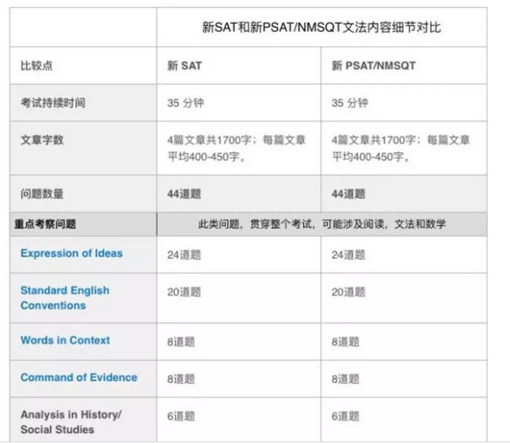Image resolution: width=510 pixels, height=443 pixels.
Task: Follow the Command of Evidence link
Action: 79,378
